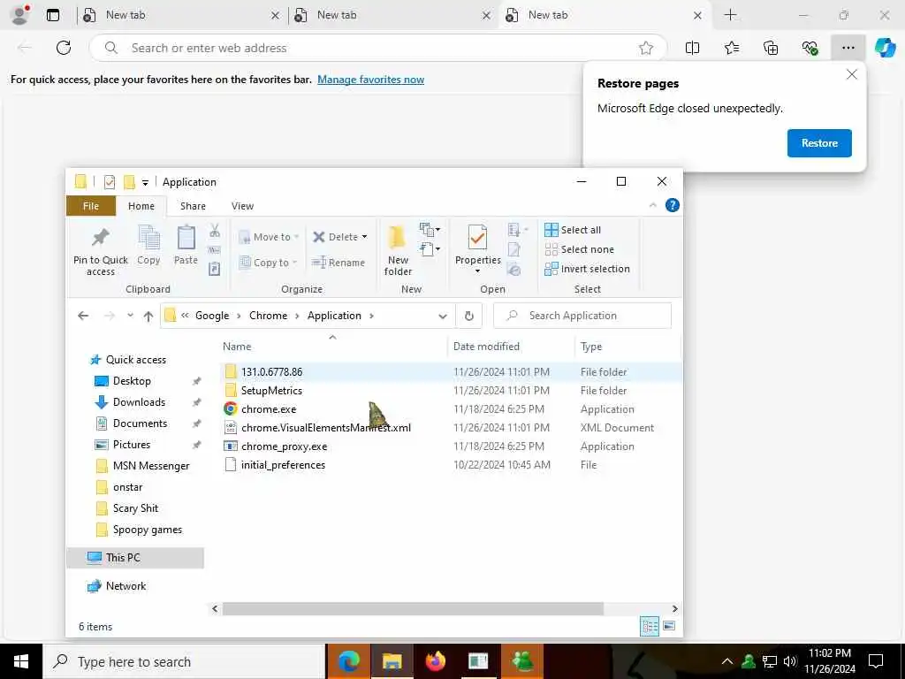The image size is (905, 679).
Task: Open Edge Collections icon
Action: click(771, 48)
